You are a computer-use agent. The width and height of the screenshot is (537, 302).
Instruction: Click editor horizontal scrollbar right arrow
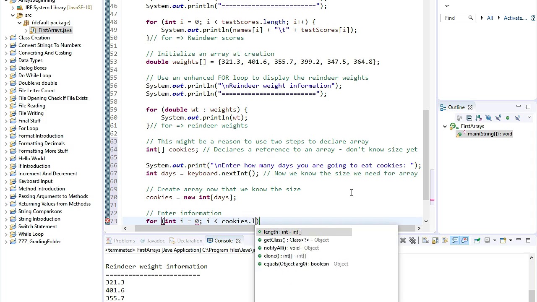(x=419, y=228)
